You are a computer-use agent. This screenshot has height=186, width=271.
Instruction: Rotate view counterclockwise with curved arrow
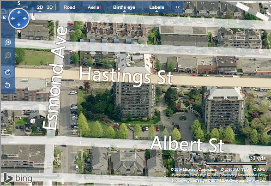[x=7, y=85]
